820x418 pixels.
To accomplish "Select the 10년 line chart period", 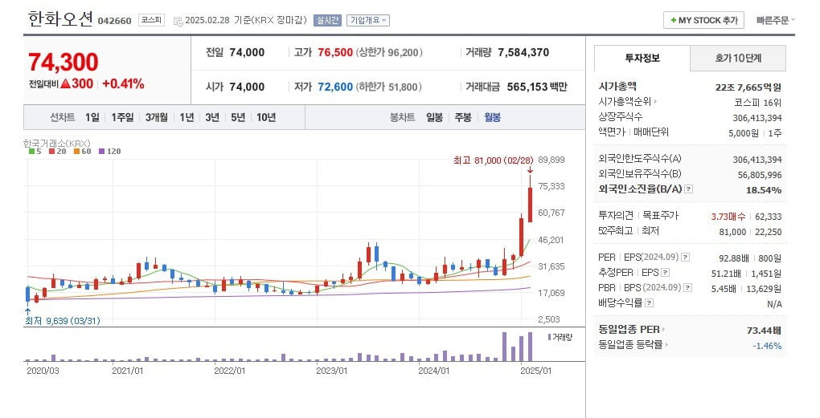I will (265, 117).
